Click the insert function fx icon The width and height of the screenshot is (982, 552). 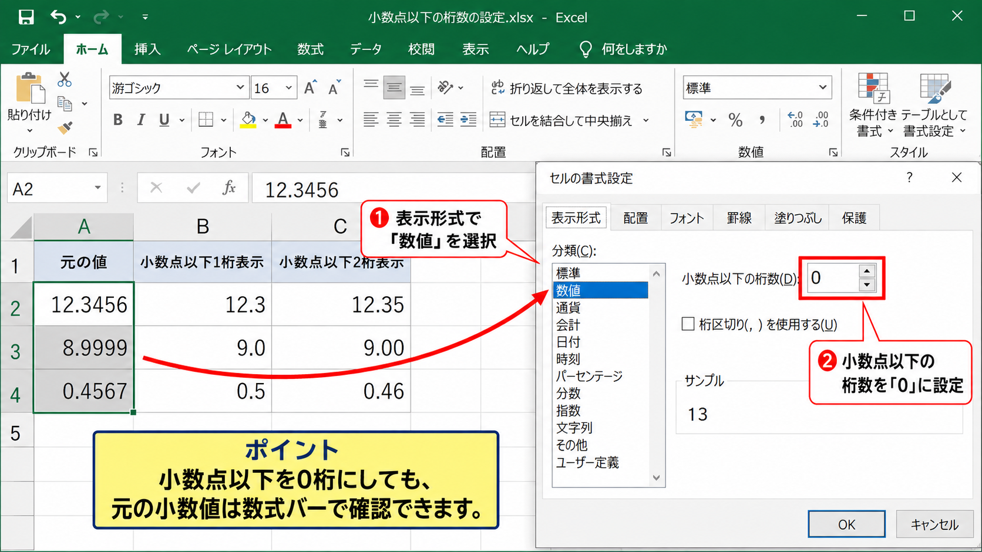[x=229, y=188]
